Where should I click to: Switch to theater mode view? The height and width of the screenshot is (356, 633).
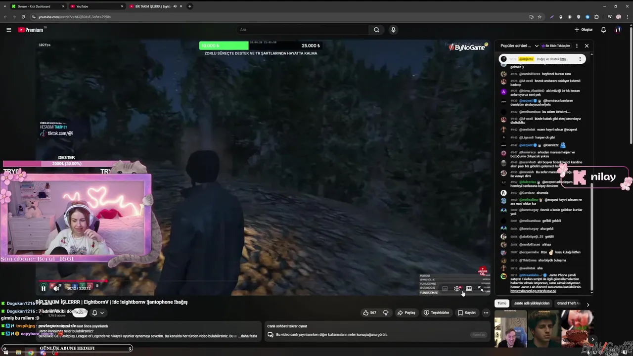[x=469, y=288]
